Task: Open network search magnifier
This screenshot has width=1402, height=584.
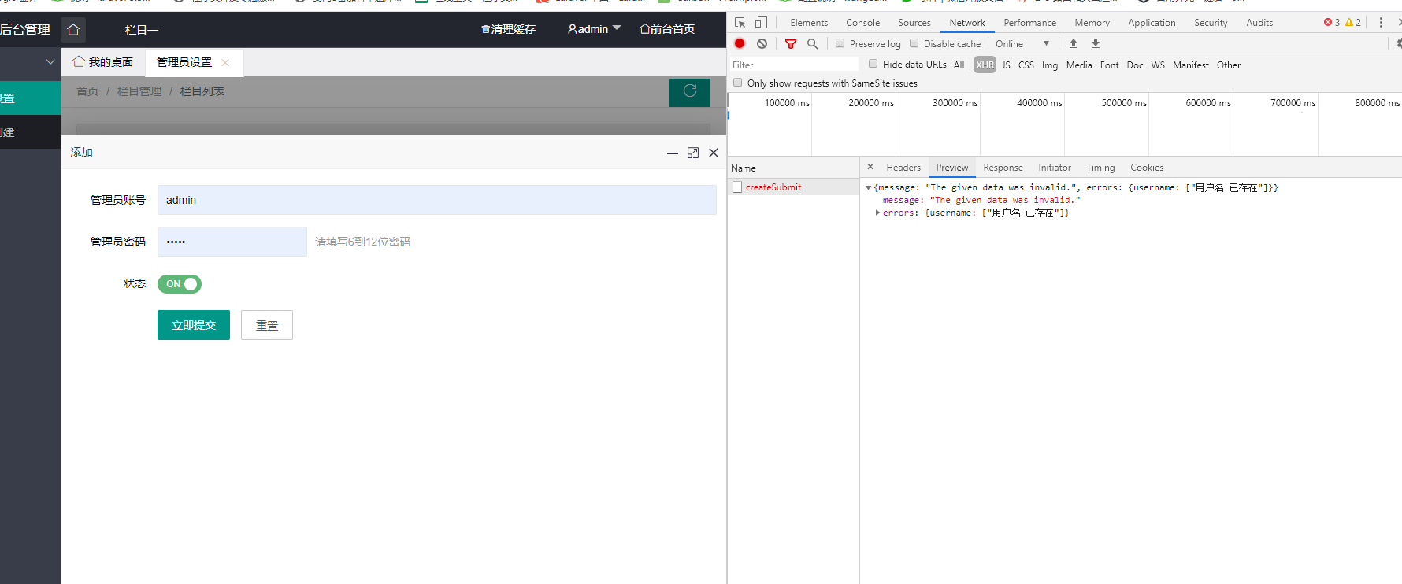Action: click(x=813, y=44)
